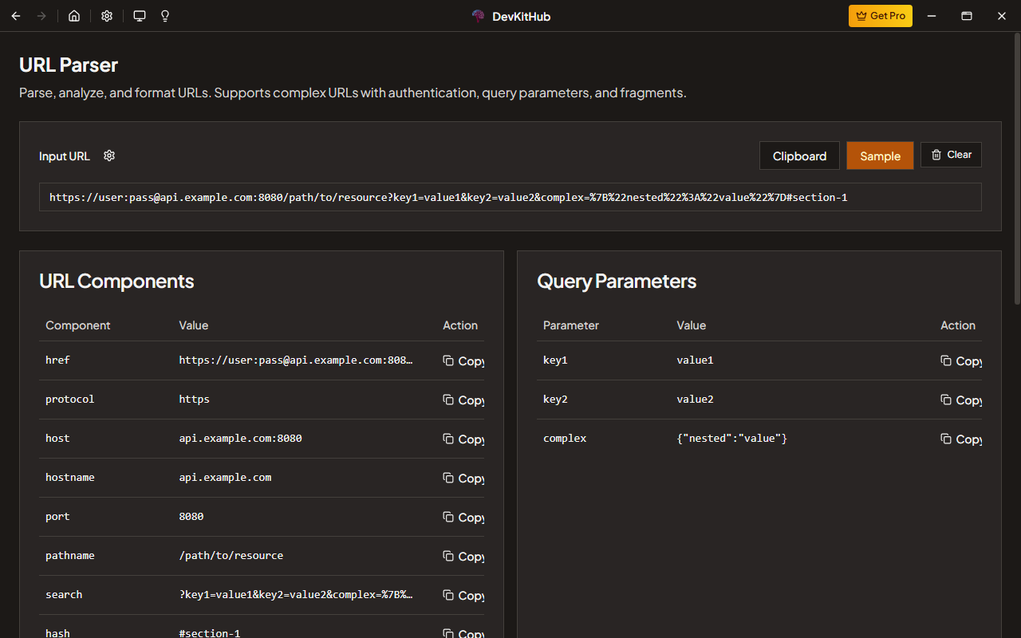Click the 'value1' parameter value

click(695, 360)
